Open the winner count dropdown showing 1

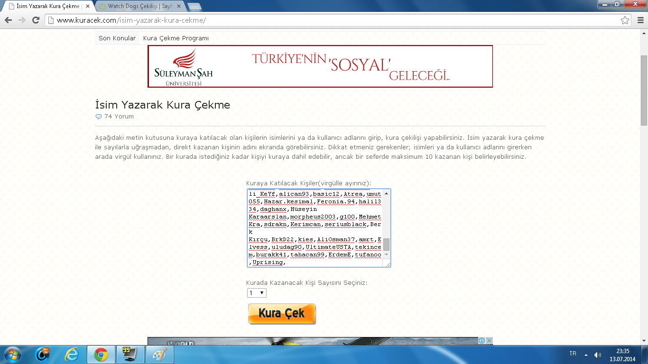click(x=257, y=293)
